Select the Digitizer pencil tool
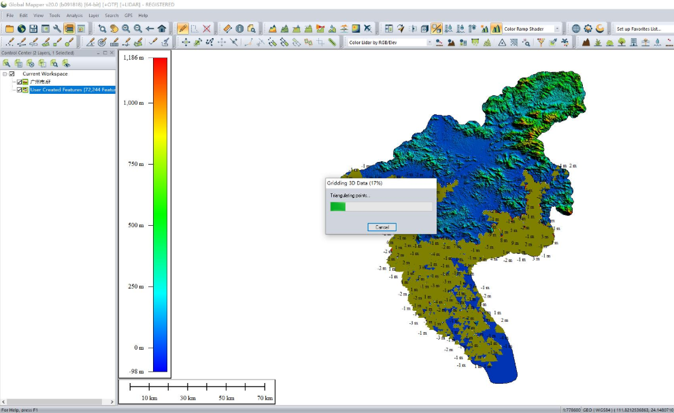The height and width of the screenshot is (413, 674). coord(183,29)
